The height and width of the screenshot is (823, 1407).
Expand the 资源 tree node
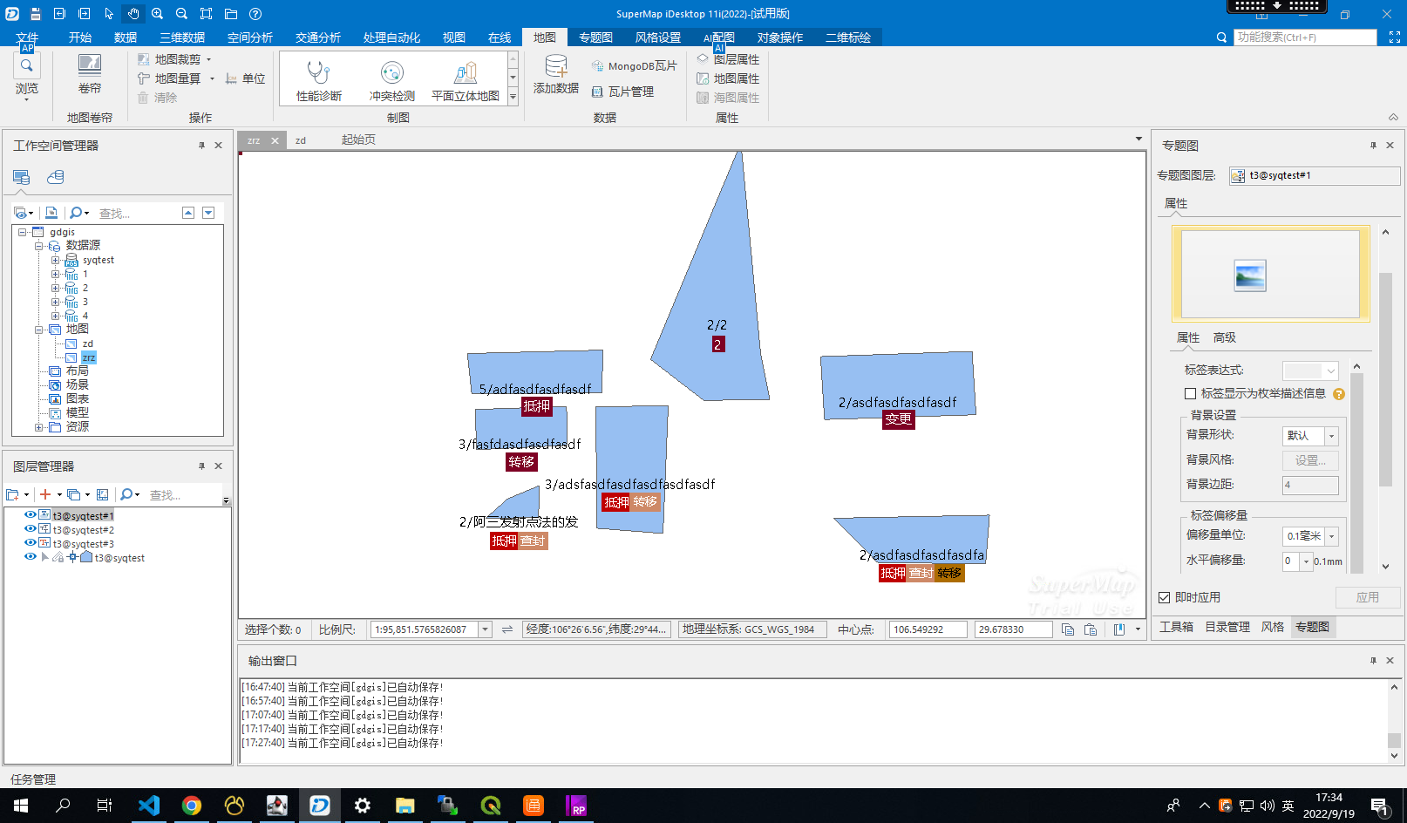pos(38,427)
